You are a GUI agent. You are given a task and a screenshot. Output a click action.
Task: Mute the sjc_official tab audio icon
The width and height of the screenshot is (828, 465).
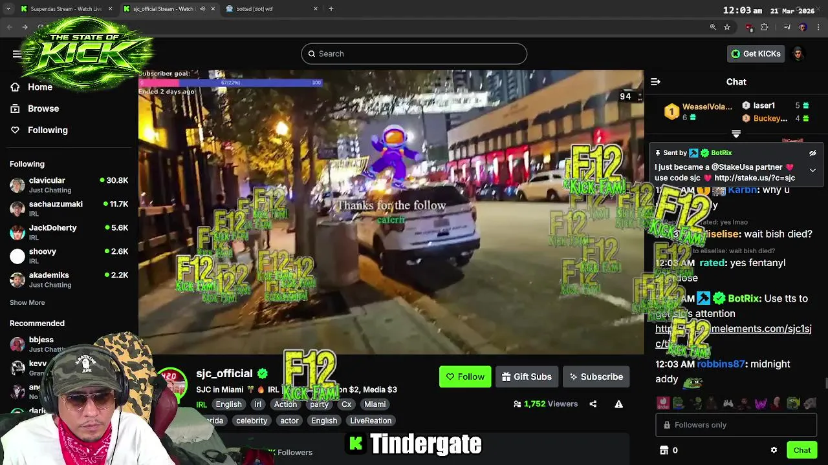pyautogui.click(x=202, y=9)
